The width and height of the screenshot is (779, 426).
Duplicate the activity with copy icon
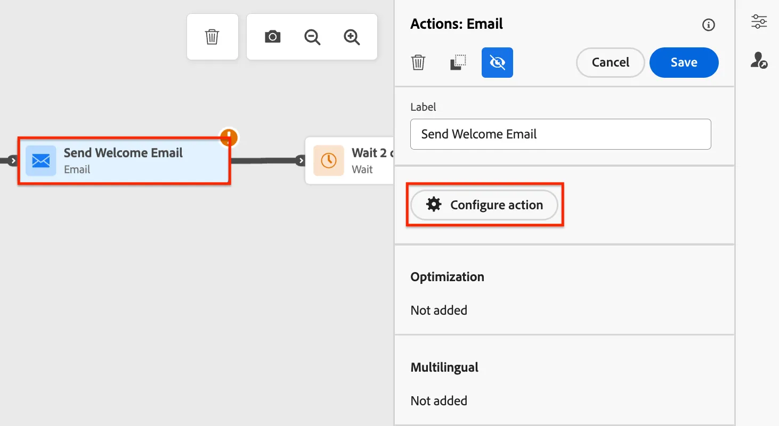tap(458, 62)
